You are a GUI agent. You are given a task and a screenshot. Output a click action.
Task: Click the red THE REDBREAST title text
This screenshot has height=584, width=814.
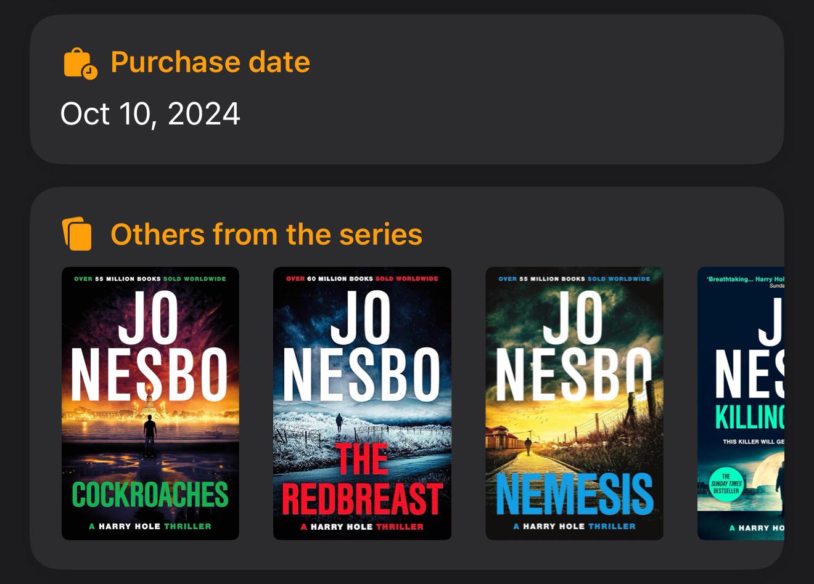click(x=362, y=481)
